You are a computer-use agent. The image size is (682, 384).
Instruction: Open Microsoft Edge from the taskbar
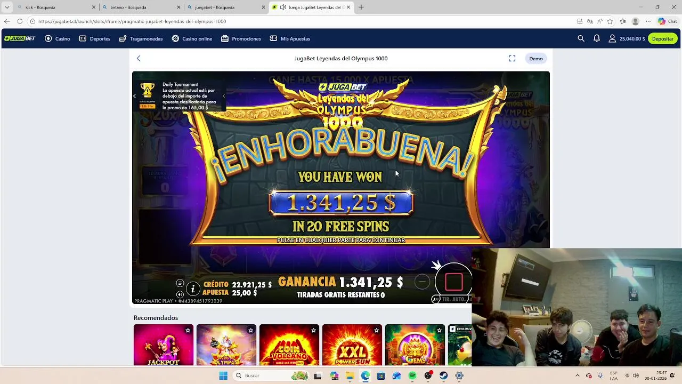[365, 376]
